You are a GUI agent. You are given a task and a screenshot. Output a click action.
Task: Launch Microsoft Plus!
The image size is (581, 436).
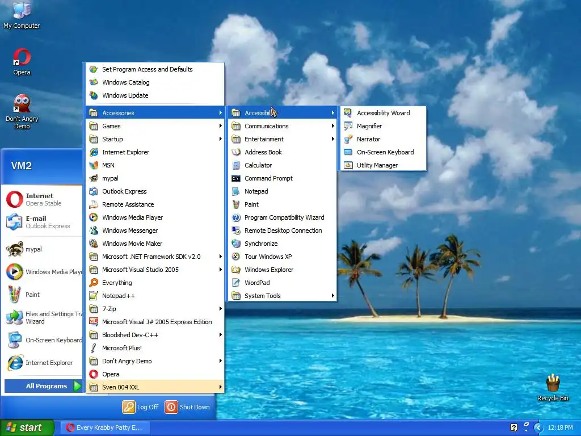click(x=155, y=348)
